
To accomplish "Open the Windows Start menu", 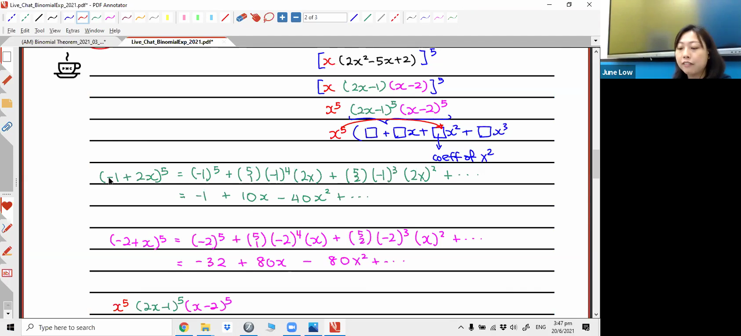I will (10, 327).
